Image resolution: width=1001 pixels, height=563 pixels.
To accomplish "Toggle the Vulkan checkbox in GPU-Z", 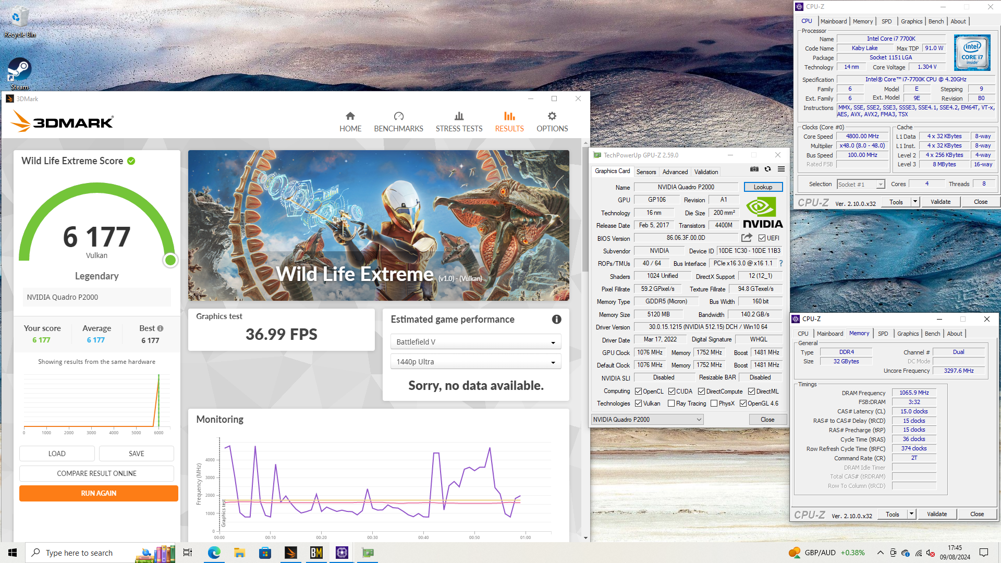I will tap(638, 403).
